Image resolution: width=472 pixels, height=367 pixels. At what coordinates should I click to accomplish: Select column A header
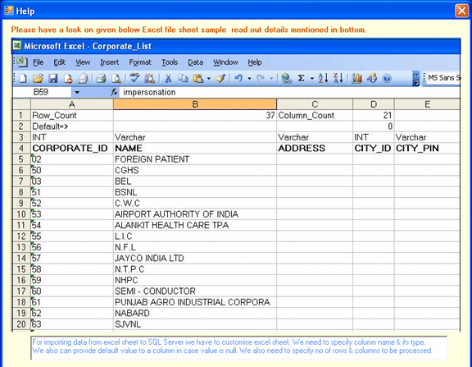coord(72,104)
